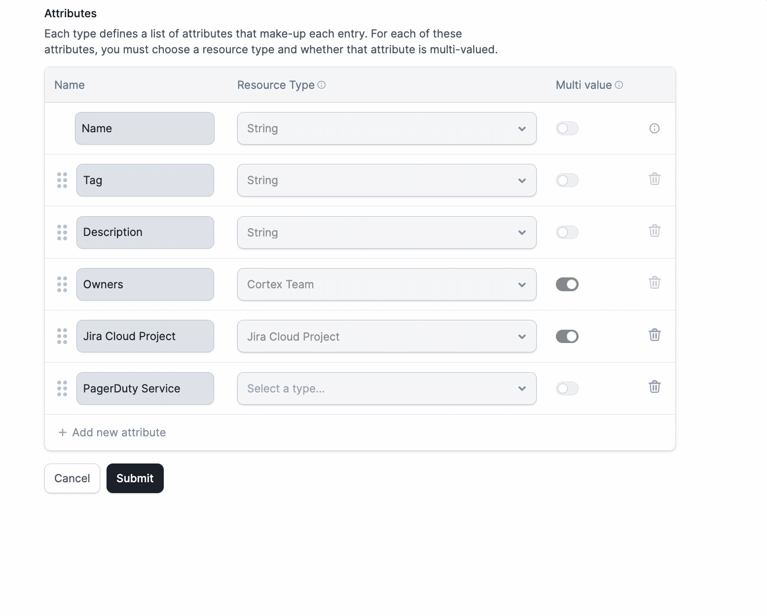The height and width of the screenshot is (616, 767).
Task: Enable multi value for PagerDuty Service
Action: click(x=567, y=388)
